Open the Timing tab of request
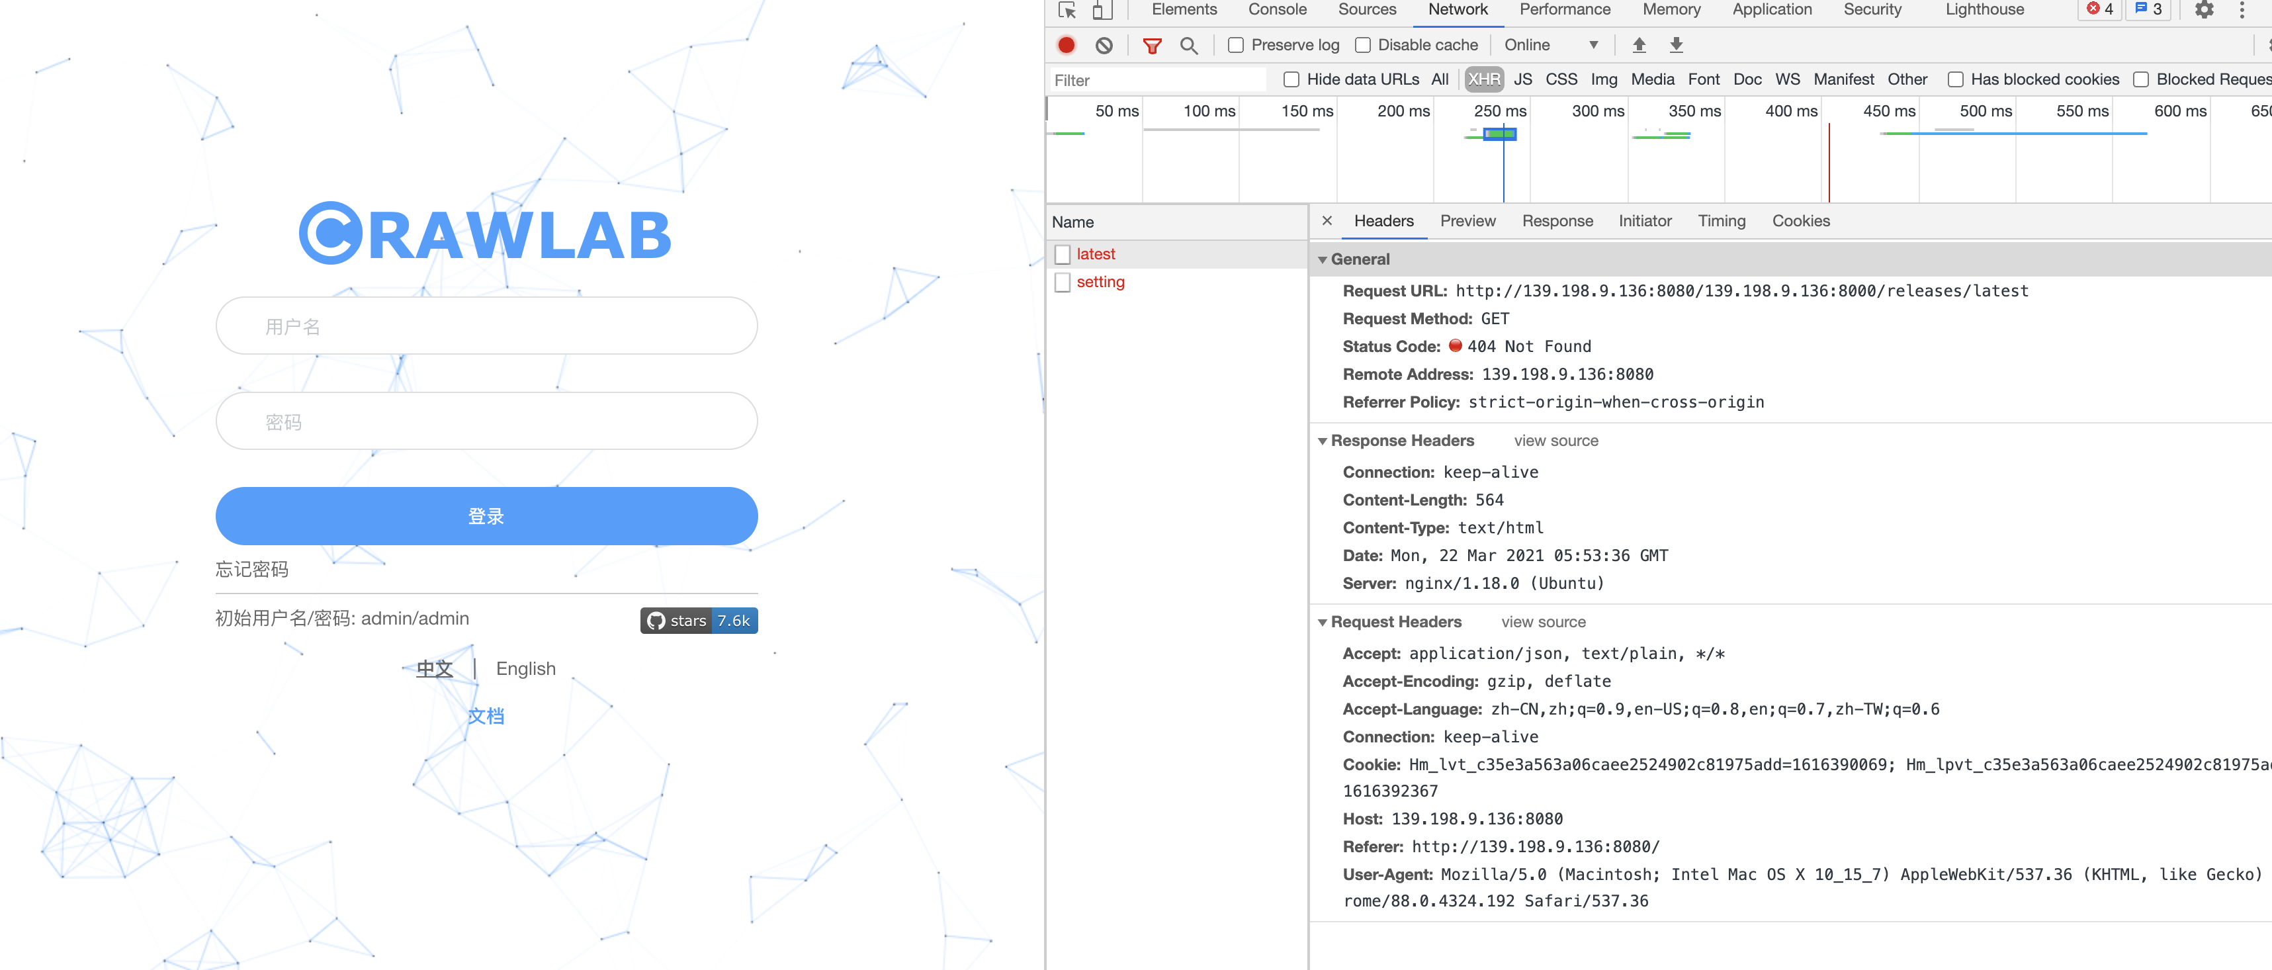2272x970 pixels. [x=1721, y=222]
